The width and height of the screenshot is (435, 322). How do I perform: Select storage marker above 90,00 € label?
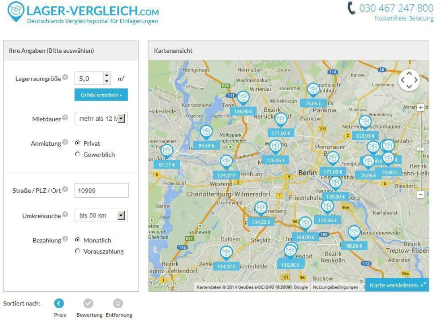354,232
